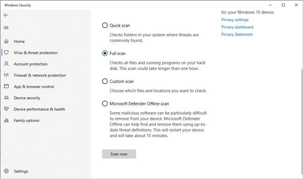Select the Quick scan radio button

(x=105, y=25)
